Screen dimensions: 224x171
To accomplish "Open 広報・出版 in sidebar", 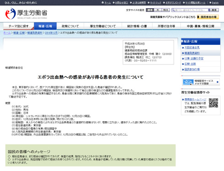I will point(190,64).
